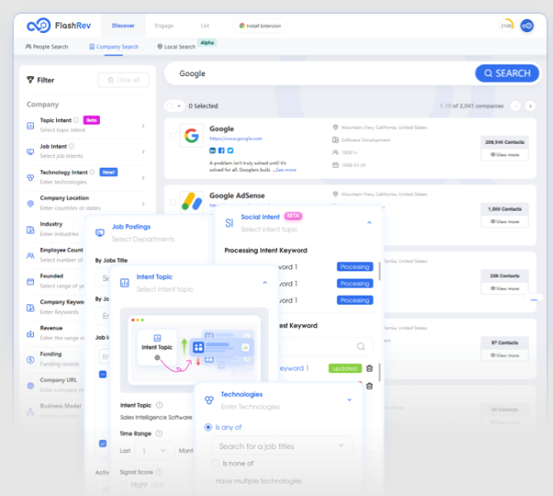Click the Job Postings panel icon

pyautogui.click(x=100, y=232)
